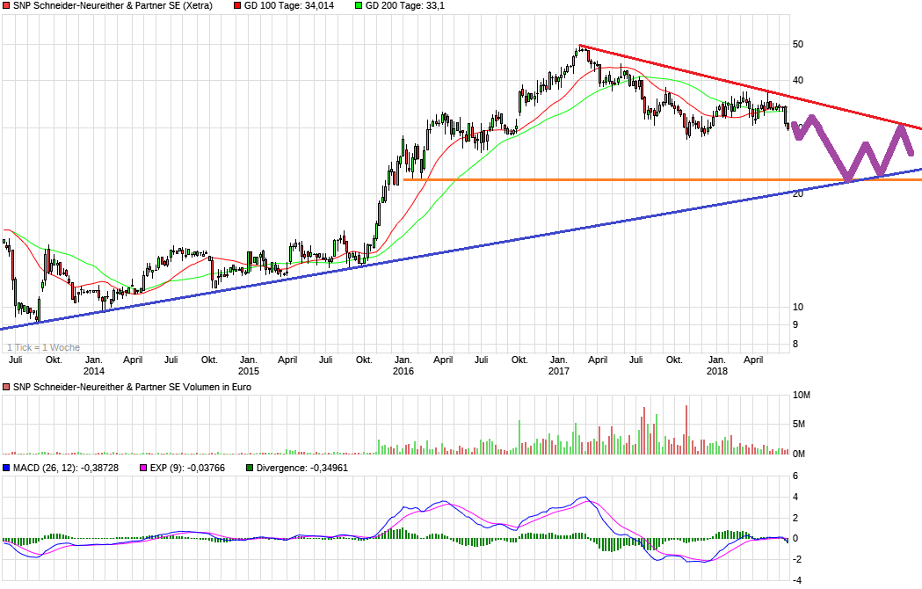Viewport: 922px width, 589px height.
Task: Click the 2016 year label on time axis
Action: click(x=403, y=371)
